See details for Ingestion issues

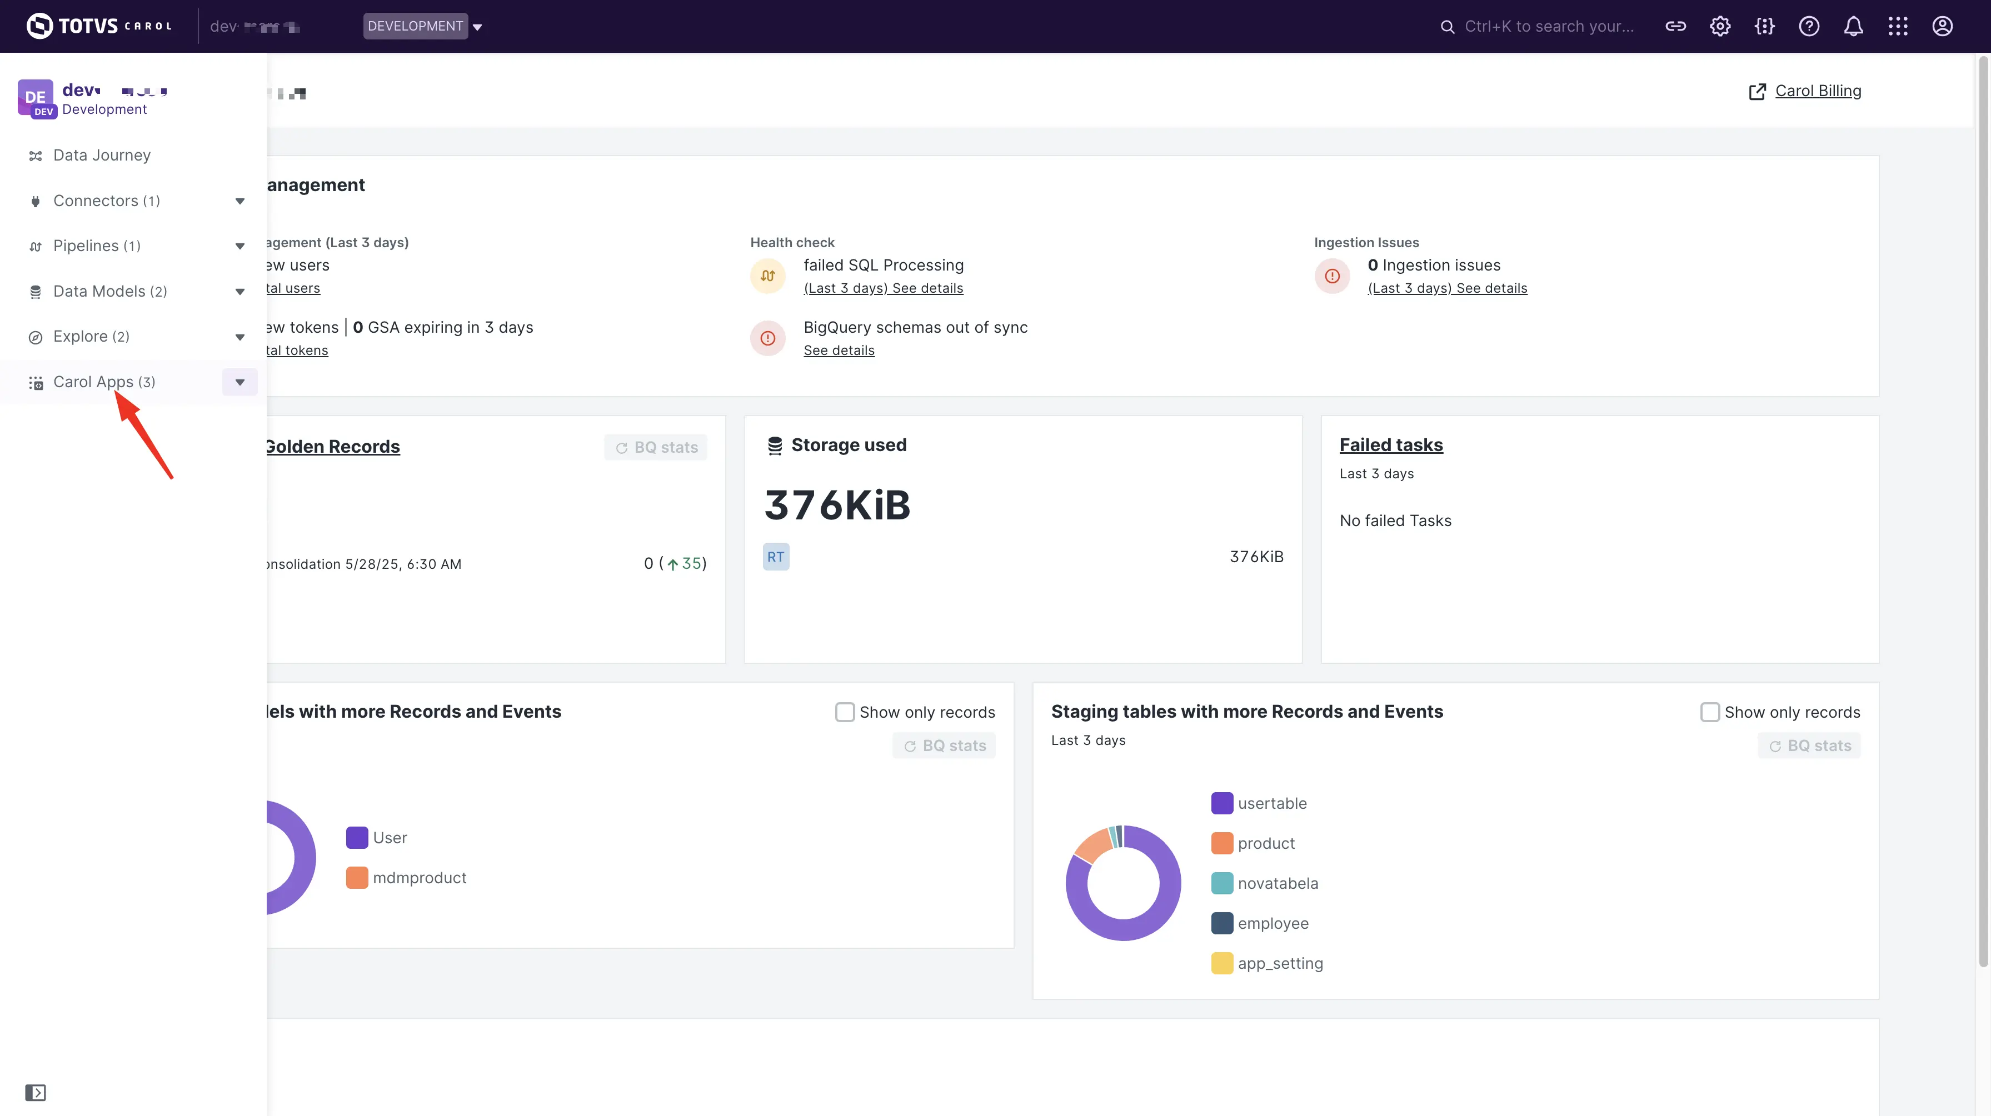tap(1447, 288)
